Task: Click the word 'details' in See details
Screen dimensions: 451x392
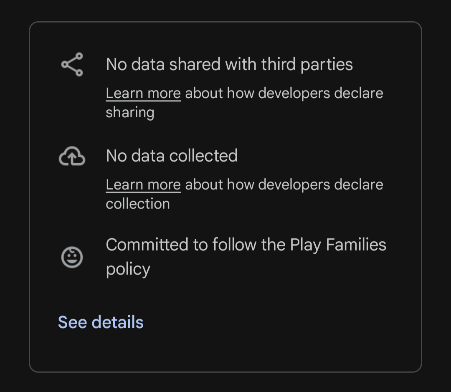Action: [x=117, y=322]
